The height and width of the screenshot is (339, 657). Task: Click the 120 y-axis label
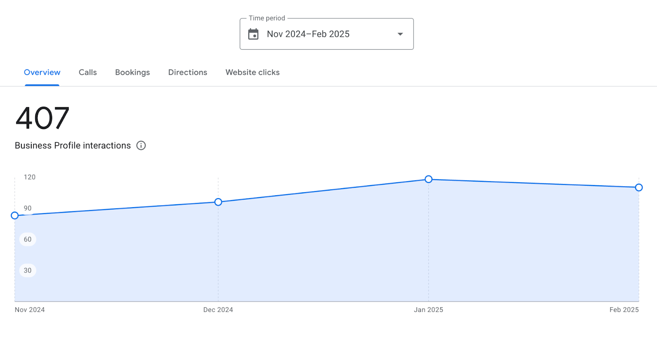pos(30,177)
